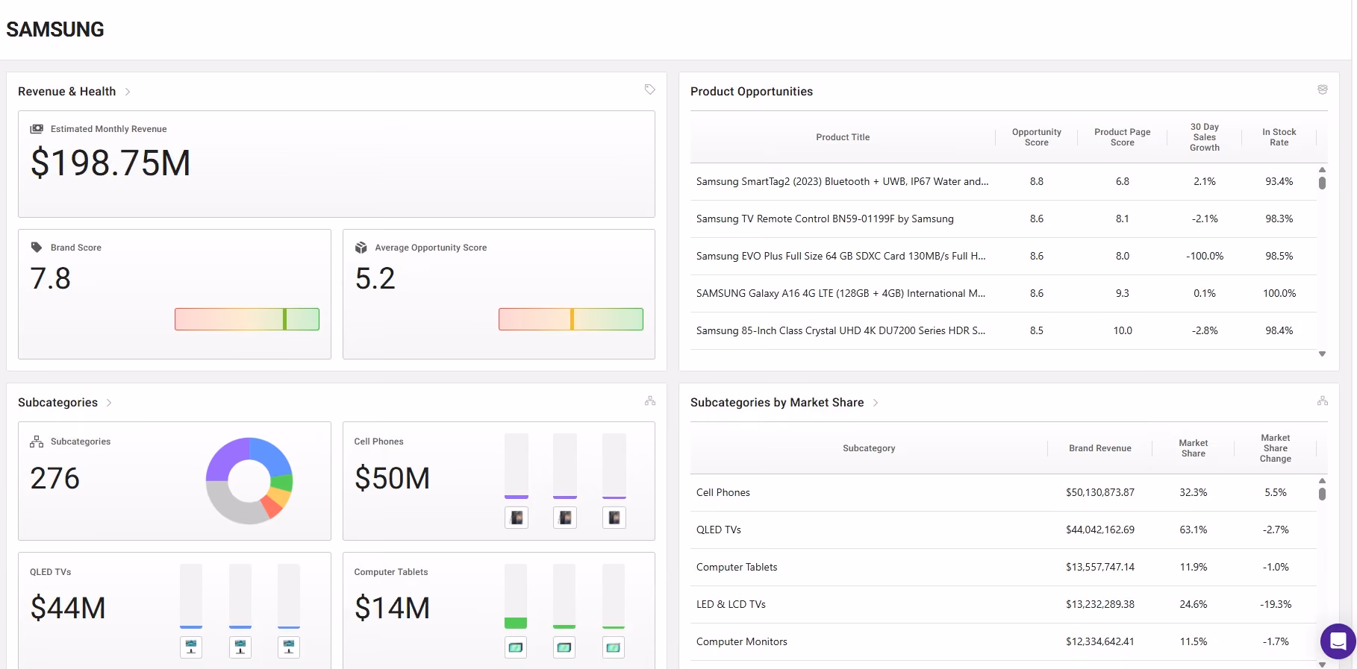The image size is (1357, 669).
Task: Expand Subcategories by Market Share chevron
Action: click(876, 403)
